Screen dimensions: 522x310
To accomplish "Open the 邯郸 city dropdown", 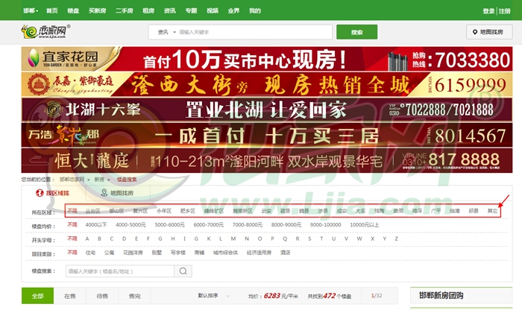I will tap(31, 10).
